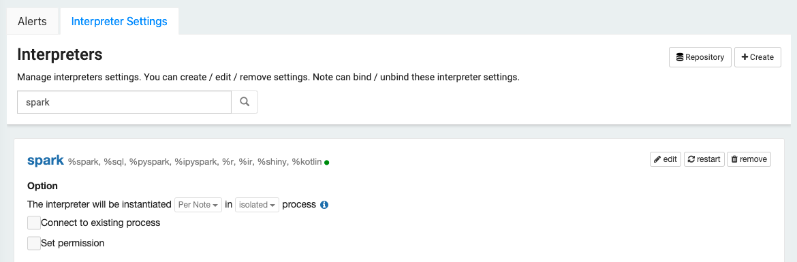The image size is (797, 262).
Task: Click the %spark, %sql, %pyspark alias list
Action: point(196,161)
